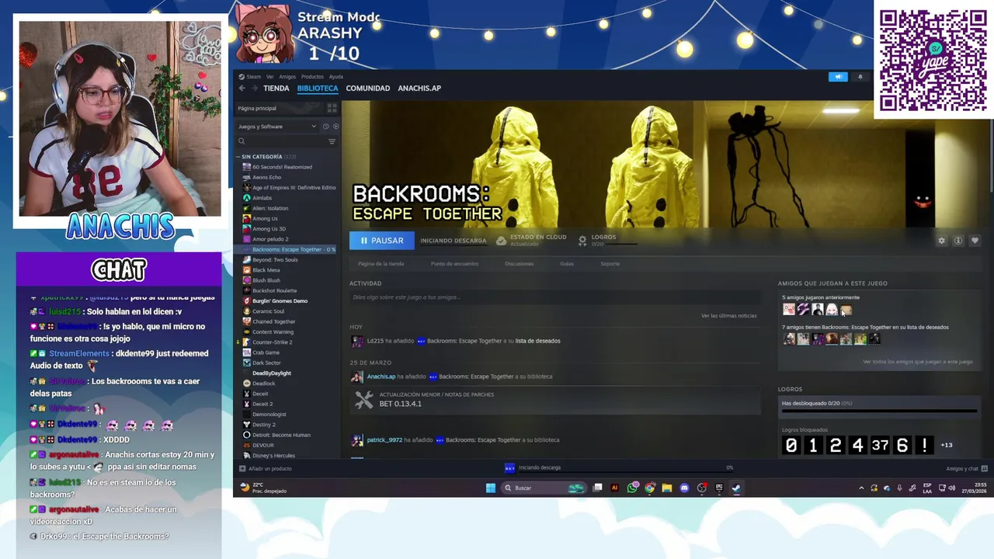Open the Steam menu
This screenshot has height=559, width=994.
pos(250,77)
